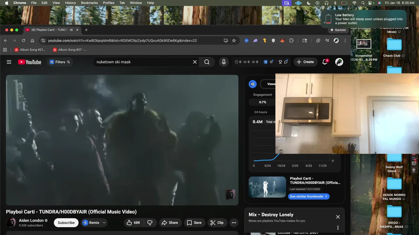
Task: Go back in Chrome
Action: click(x=6, y=40)
